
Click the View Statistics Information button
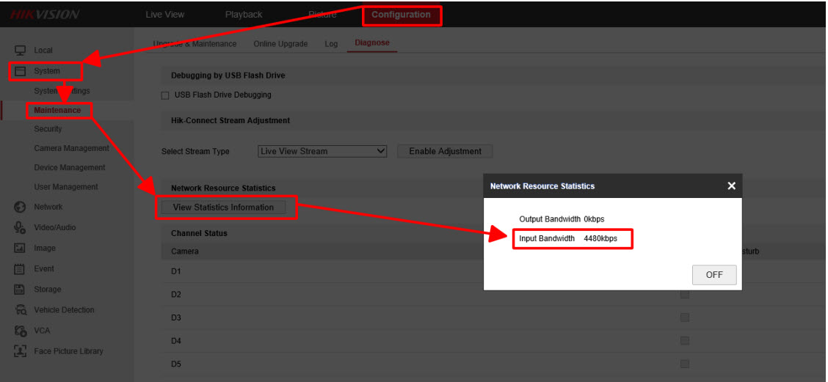pyautogui.click(x=223, y=207)
